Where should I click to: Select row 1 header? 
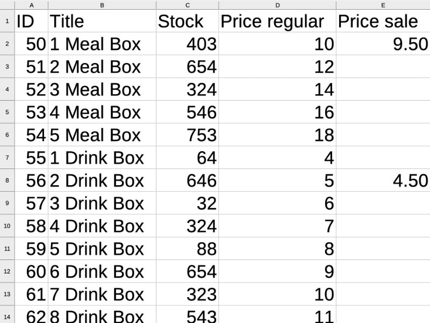7,21
